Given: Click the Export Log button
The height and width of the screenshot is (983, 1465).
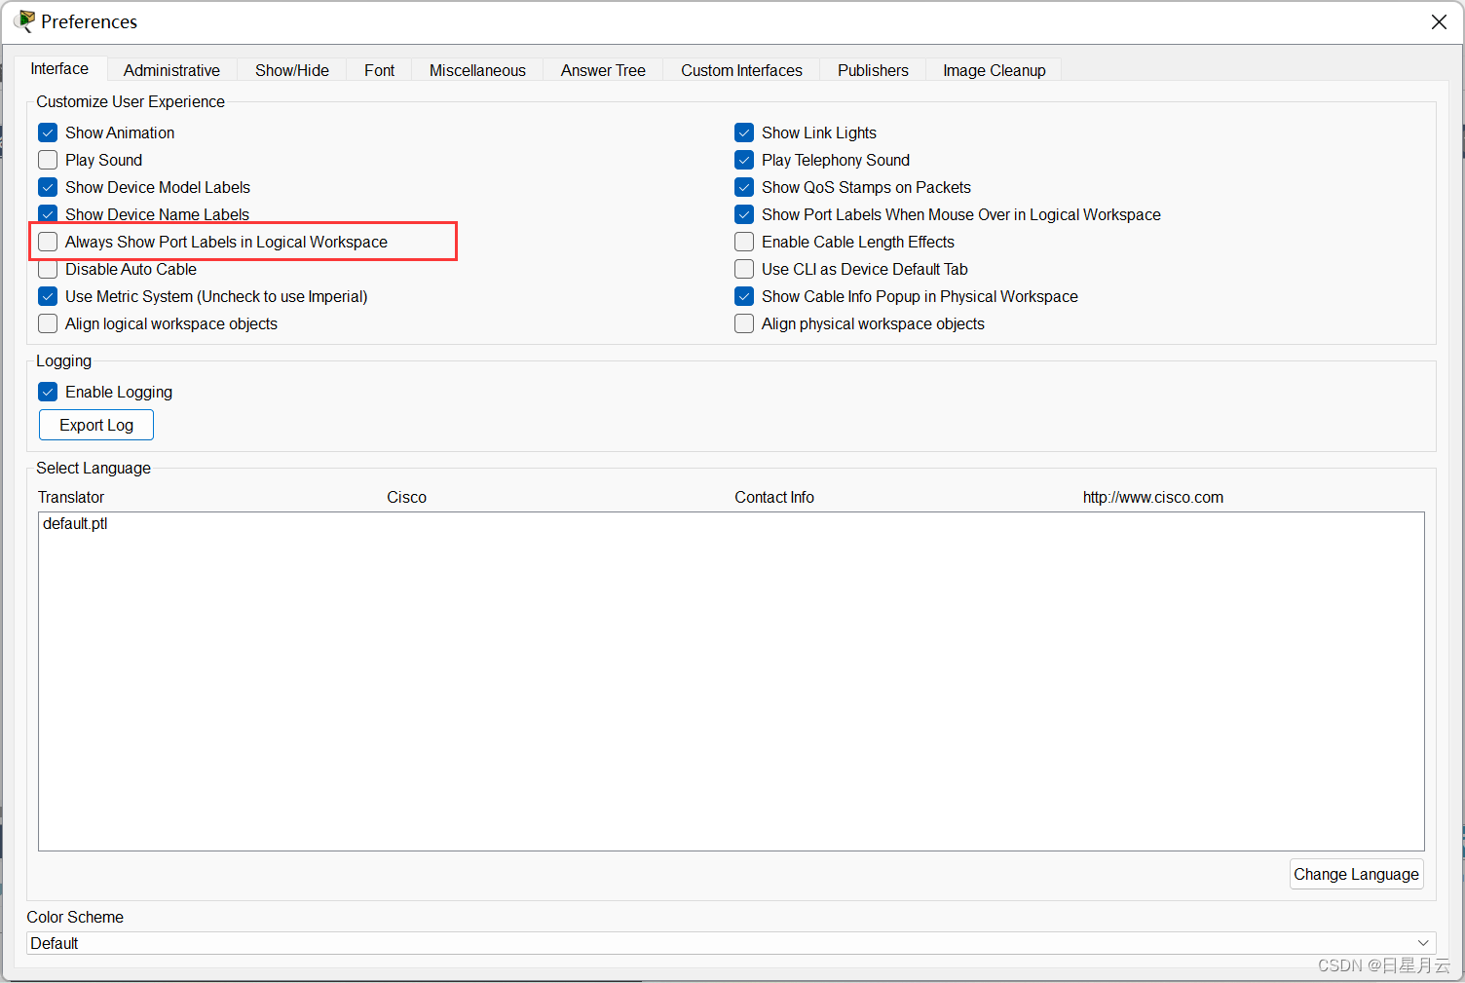Looking at the screenshot, I should [x=96, y=425].
